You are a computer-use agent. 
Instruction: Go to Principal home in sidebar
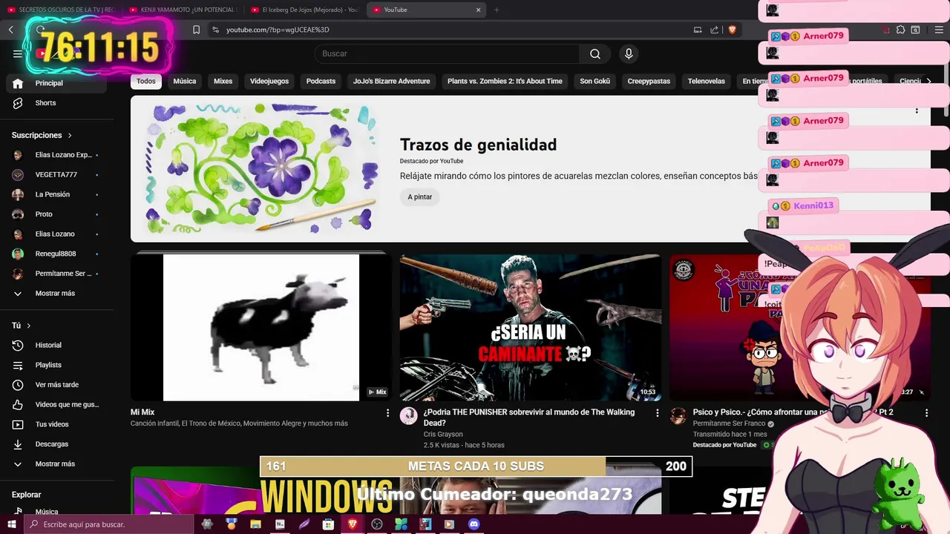click(56, 83)
